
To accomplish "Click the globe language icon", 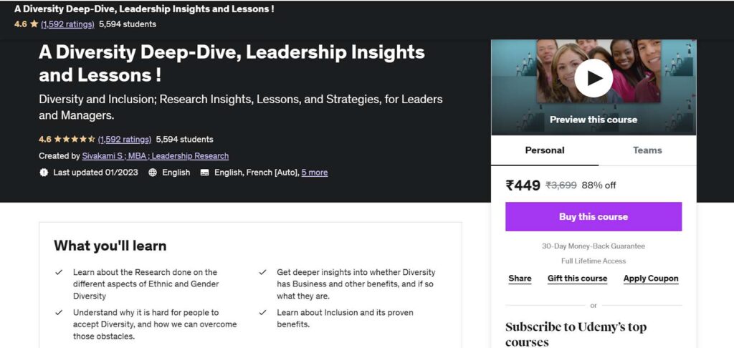I will (153, 173).
